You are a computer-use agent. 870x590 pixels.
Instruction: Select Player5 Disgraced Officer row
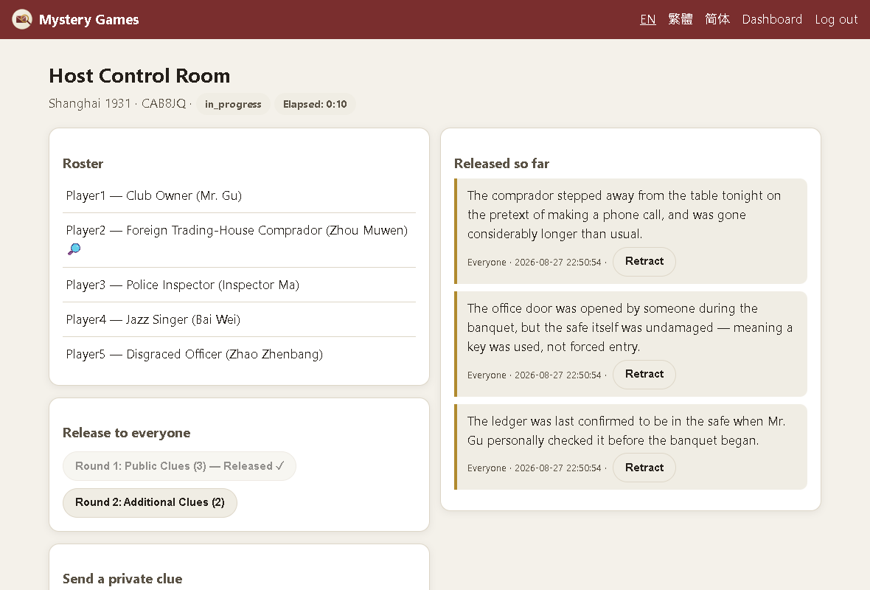coord(239,354)
